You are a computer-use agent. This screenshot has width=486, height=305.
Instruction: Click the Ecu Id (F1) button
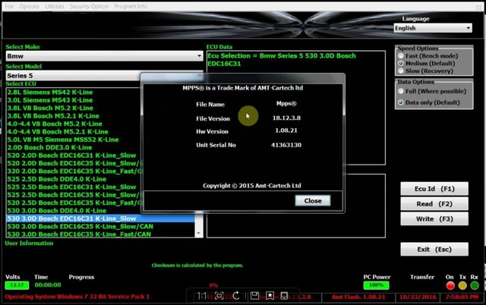point(434,189)
